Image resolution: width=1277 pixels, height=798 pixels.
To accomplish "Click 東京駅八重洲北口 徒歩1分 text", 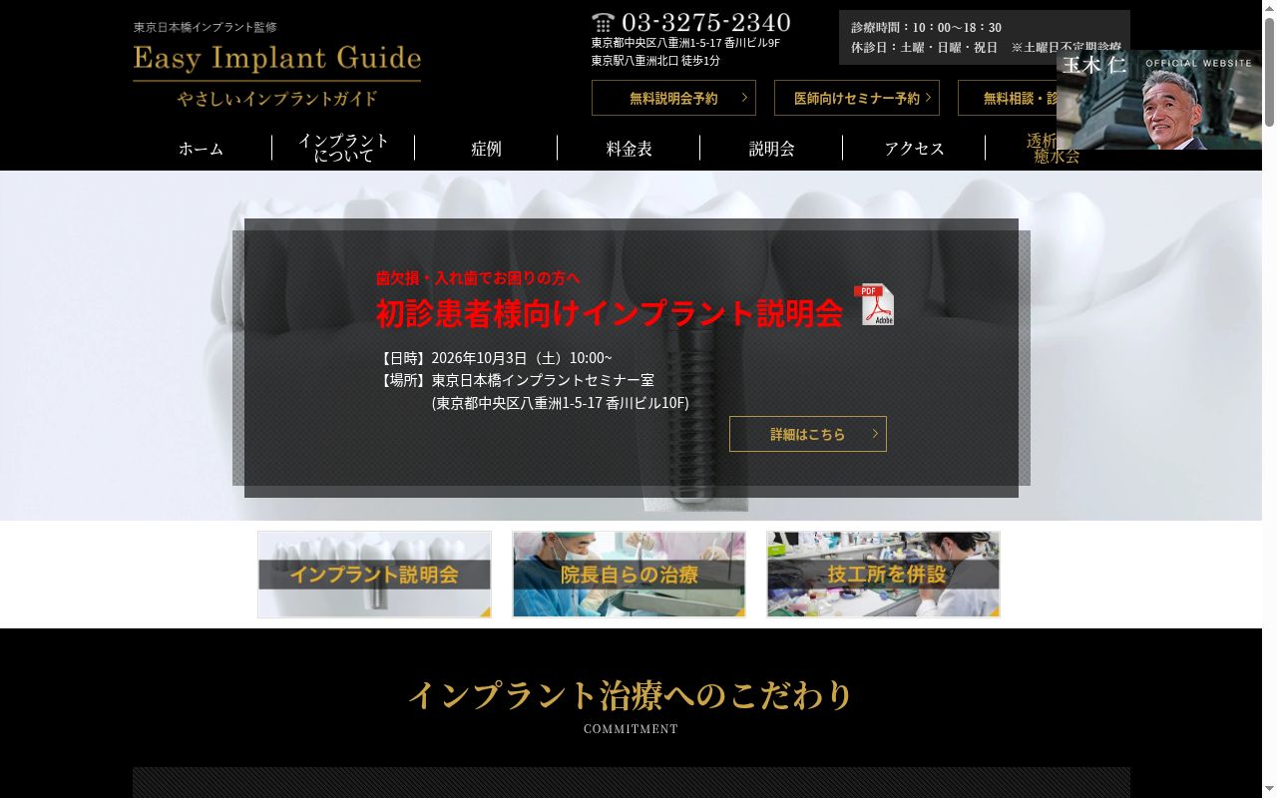I will pyautogui.click(x=655, y=61).
